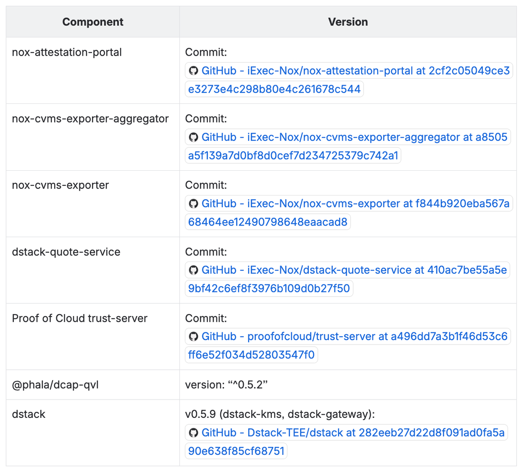The height and width of the screenshot is (470, 521).
Task: Select the @phala/dcap-qvl component cell
Action: (93, 384)
